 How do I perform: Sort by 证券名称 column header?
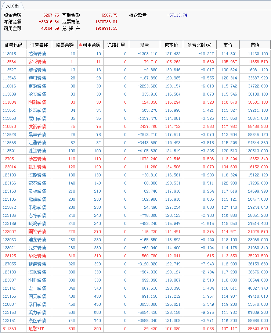(39, 45)
